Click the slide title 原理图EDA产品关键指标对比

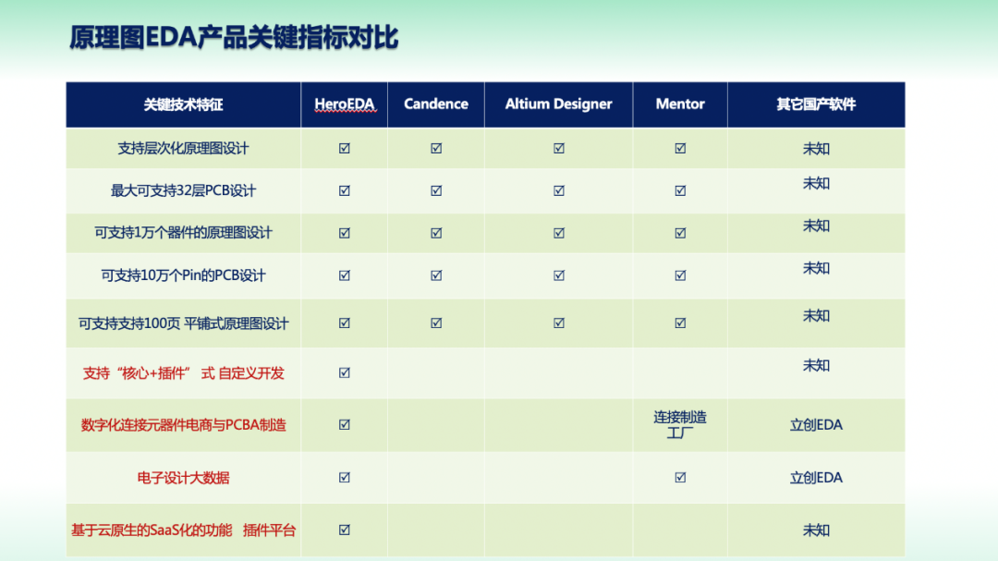(x=234, y=38)
